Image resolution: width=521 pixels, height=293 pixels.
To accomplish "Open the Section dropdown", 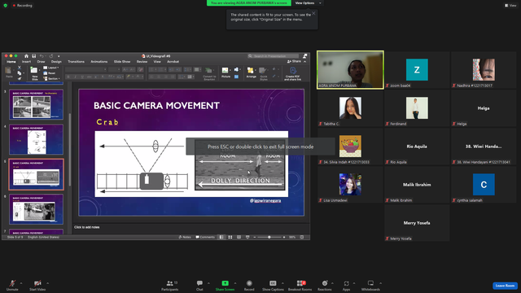I will [x=51, y=79].
